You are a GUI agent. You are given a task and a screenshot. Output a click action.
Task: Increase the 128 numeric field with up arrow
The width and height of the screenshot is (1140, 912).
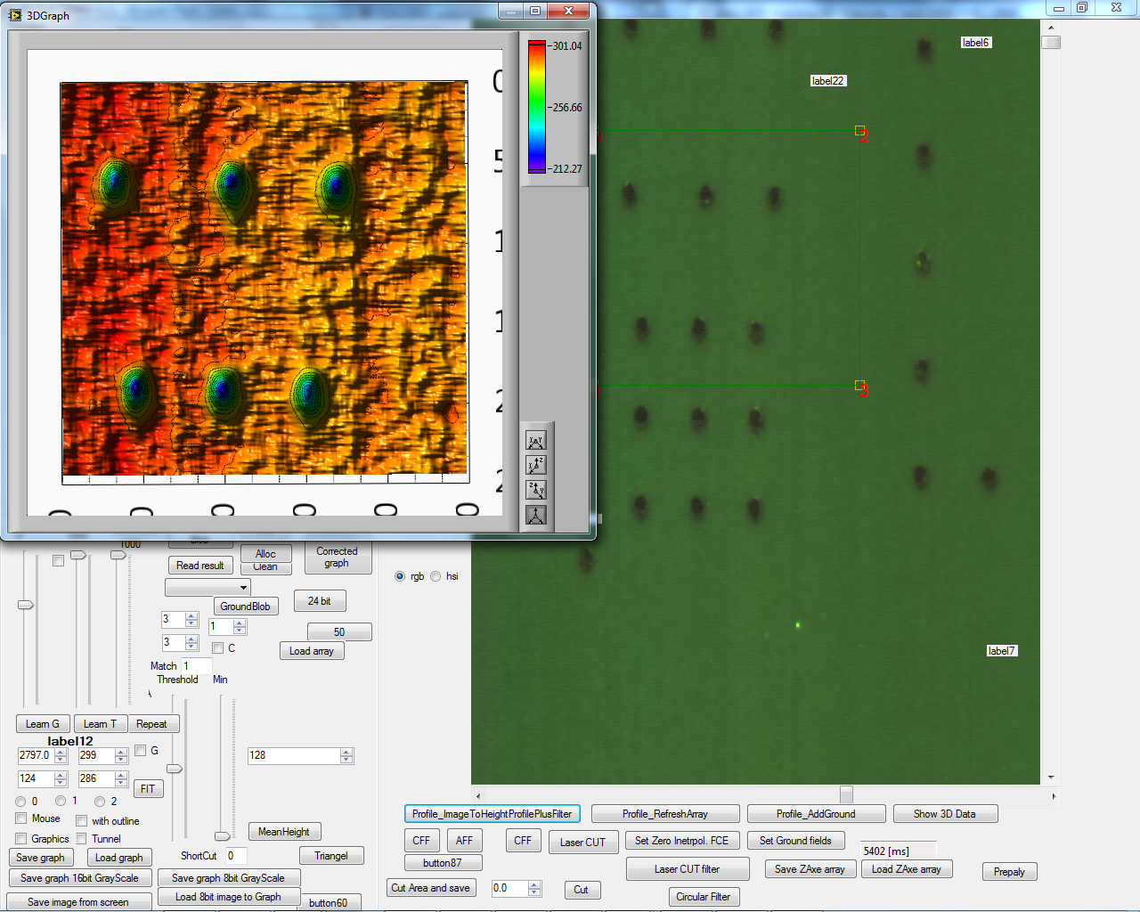[346, 752]
